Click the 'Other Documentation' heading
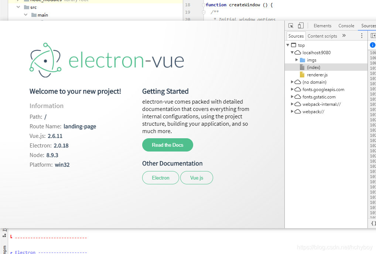Screen dimensions: 376x254 click(x=172, y=163)
